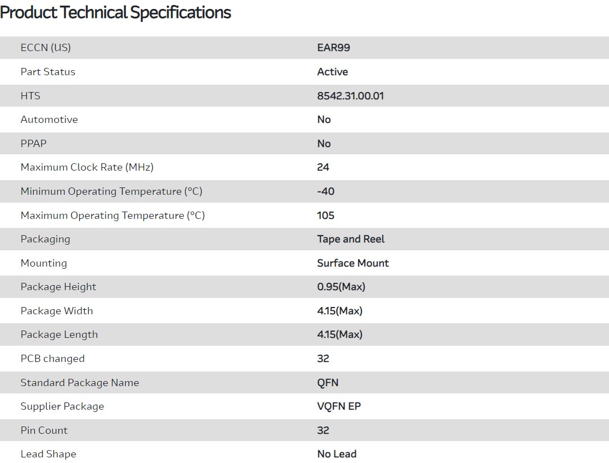Screen dimensions: 609x463
Task: Select the Active status value
Action: pyautogui.click(x=332, y=72)
